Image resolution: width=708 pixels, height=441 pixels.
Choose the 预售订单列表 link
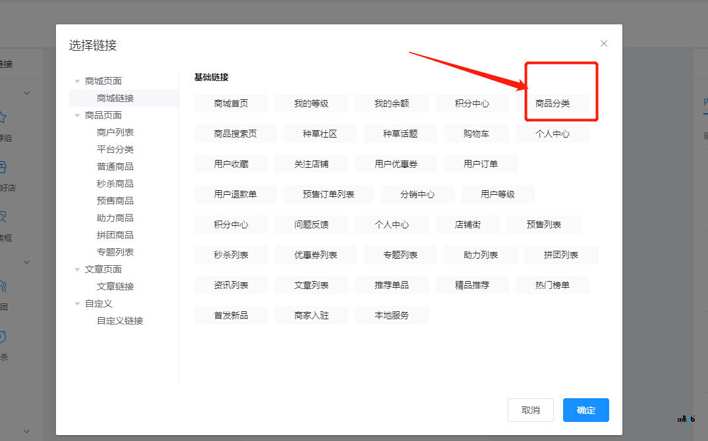tap(329, 194)
